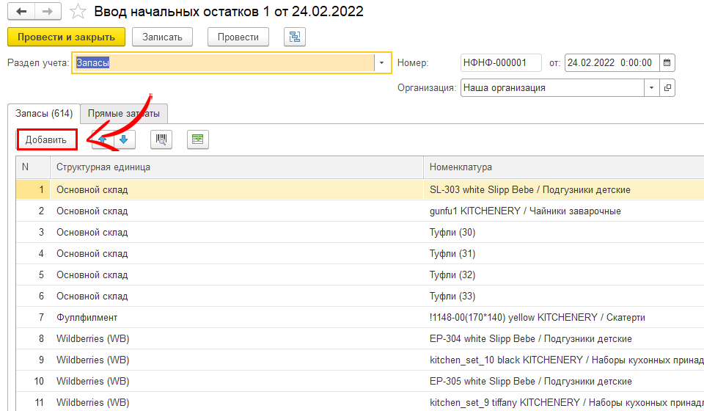Click the green data-loading table icon

click(x=197, y=139)
